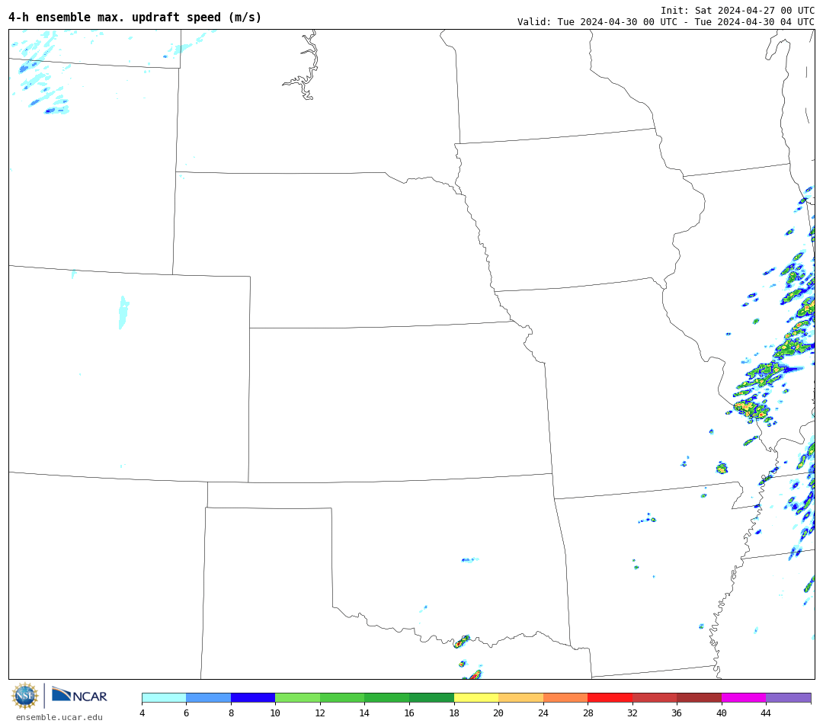Pick the bright red 28–32 colorbar swatch
Image resolution: width=823 pixels, height=727 pixels.
(610, 697)
